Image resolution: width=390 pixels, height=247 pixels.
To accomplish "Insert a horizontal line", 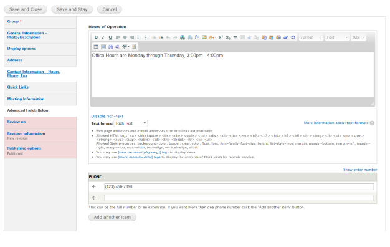I will pos(242,37).
